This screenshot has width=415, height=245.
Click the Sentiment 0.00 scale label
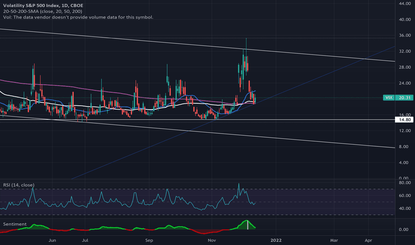[x=403, y=229]
